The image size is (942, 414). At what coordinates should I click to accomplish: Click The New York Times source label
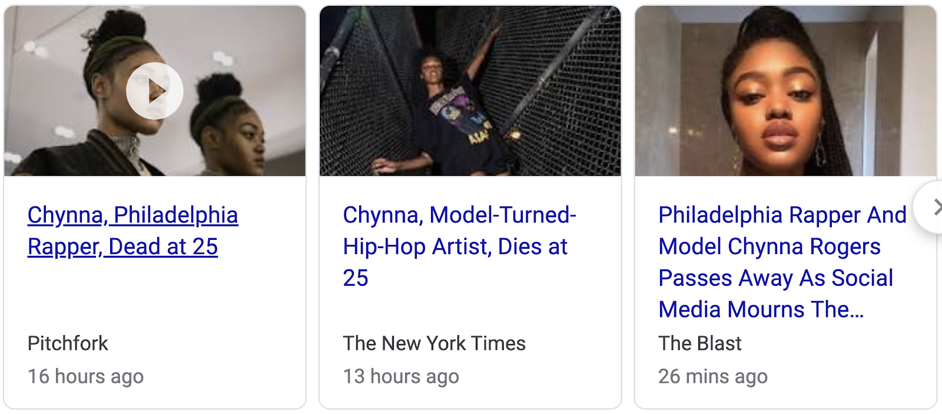[x=434, y=343]
